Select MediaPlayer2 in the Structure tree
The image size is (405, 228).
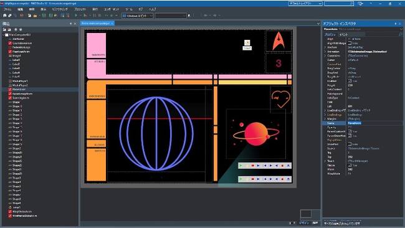click(20, 85)
